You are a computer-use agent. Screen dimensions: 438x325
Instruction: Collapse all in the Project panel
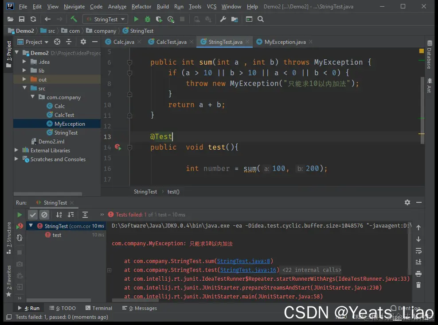click(x=69, y=42)
